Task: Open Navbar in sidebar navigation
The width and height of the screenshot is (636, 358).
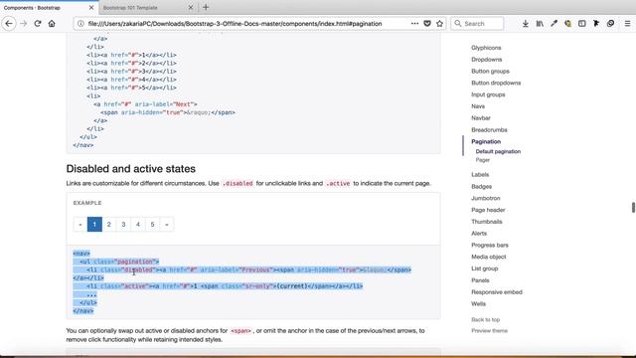Action: (481, 118)
